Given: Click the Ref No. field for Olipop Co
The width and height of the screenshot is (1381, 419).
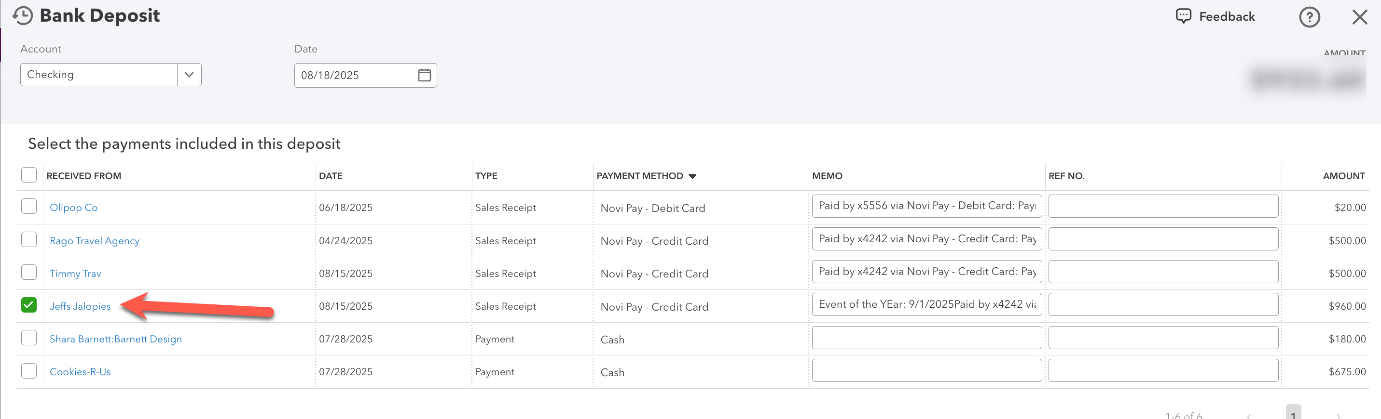Looking at the screenshot, I should click(x=1163, y=206).
